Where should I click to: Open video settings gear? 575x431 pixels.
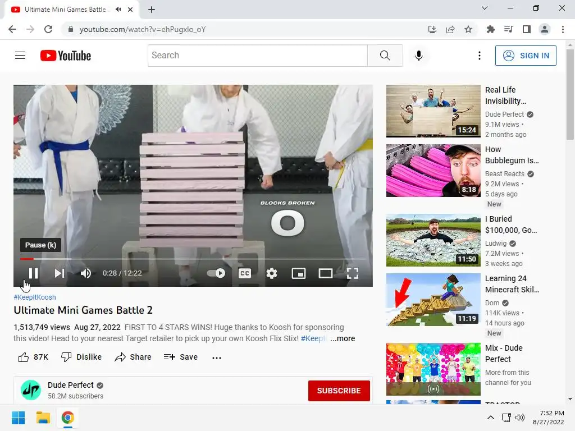tap(272, 273)
